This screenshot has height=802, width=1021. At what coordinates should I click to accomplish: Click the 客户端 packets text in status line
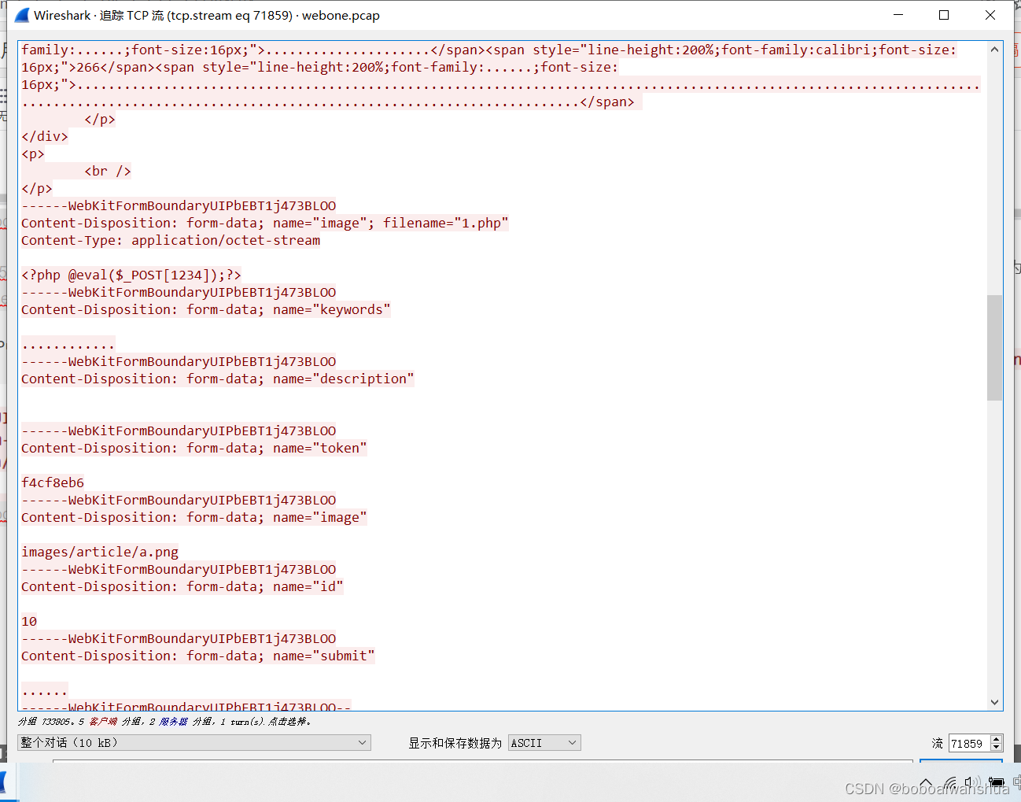(x=103, y=721)
